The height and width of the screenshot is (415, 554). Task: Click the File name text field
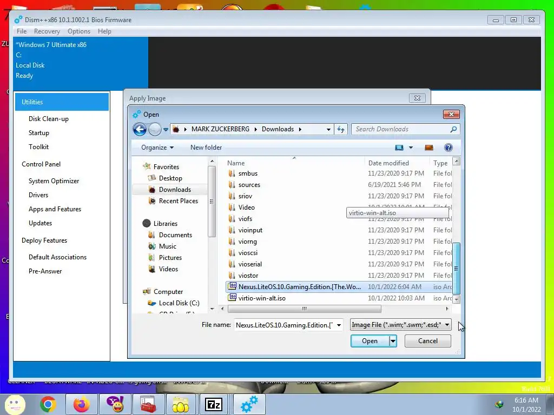pos(284,325)
